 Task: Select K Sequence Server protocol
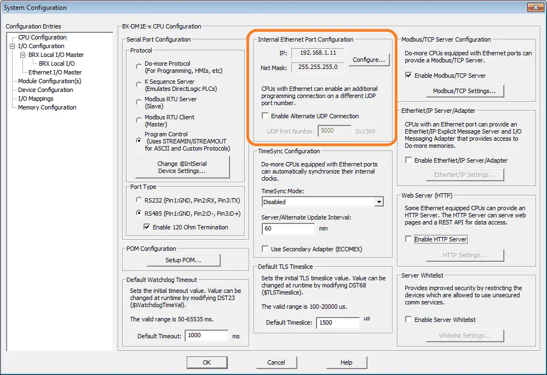click(x=139, y=84)
